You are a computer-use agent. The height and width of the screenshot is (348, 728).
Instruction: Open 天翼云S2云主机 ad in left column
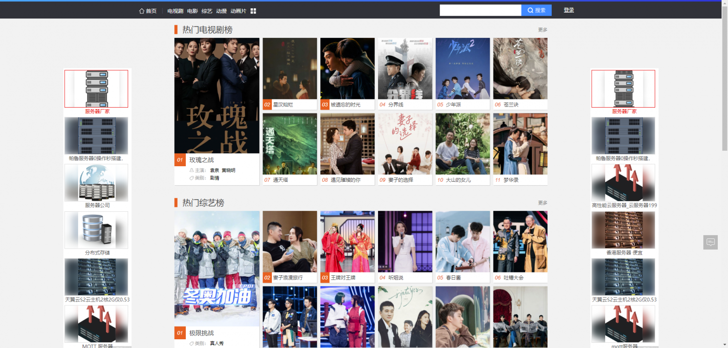click(x=97, y=277)
